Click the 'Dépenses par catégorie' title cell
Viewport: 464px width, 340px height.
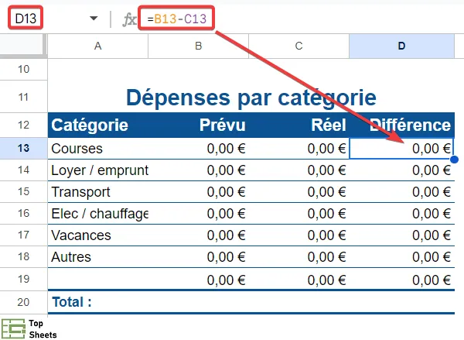(x=251, y=97)
